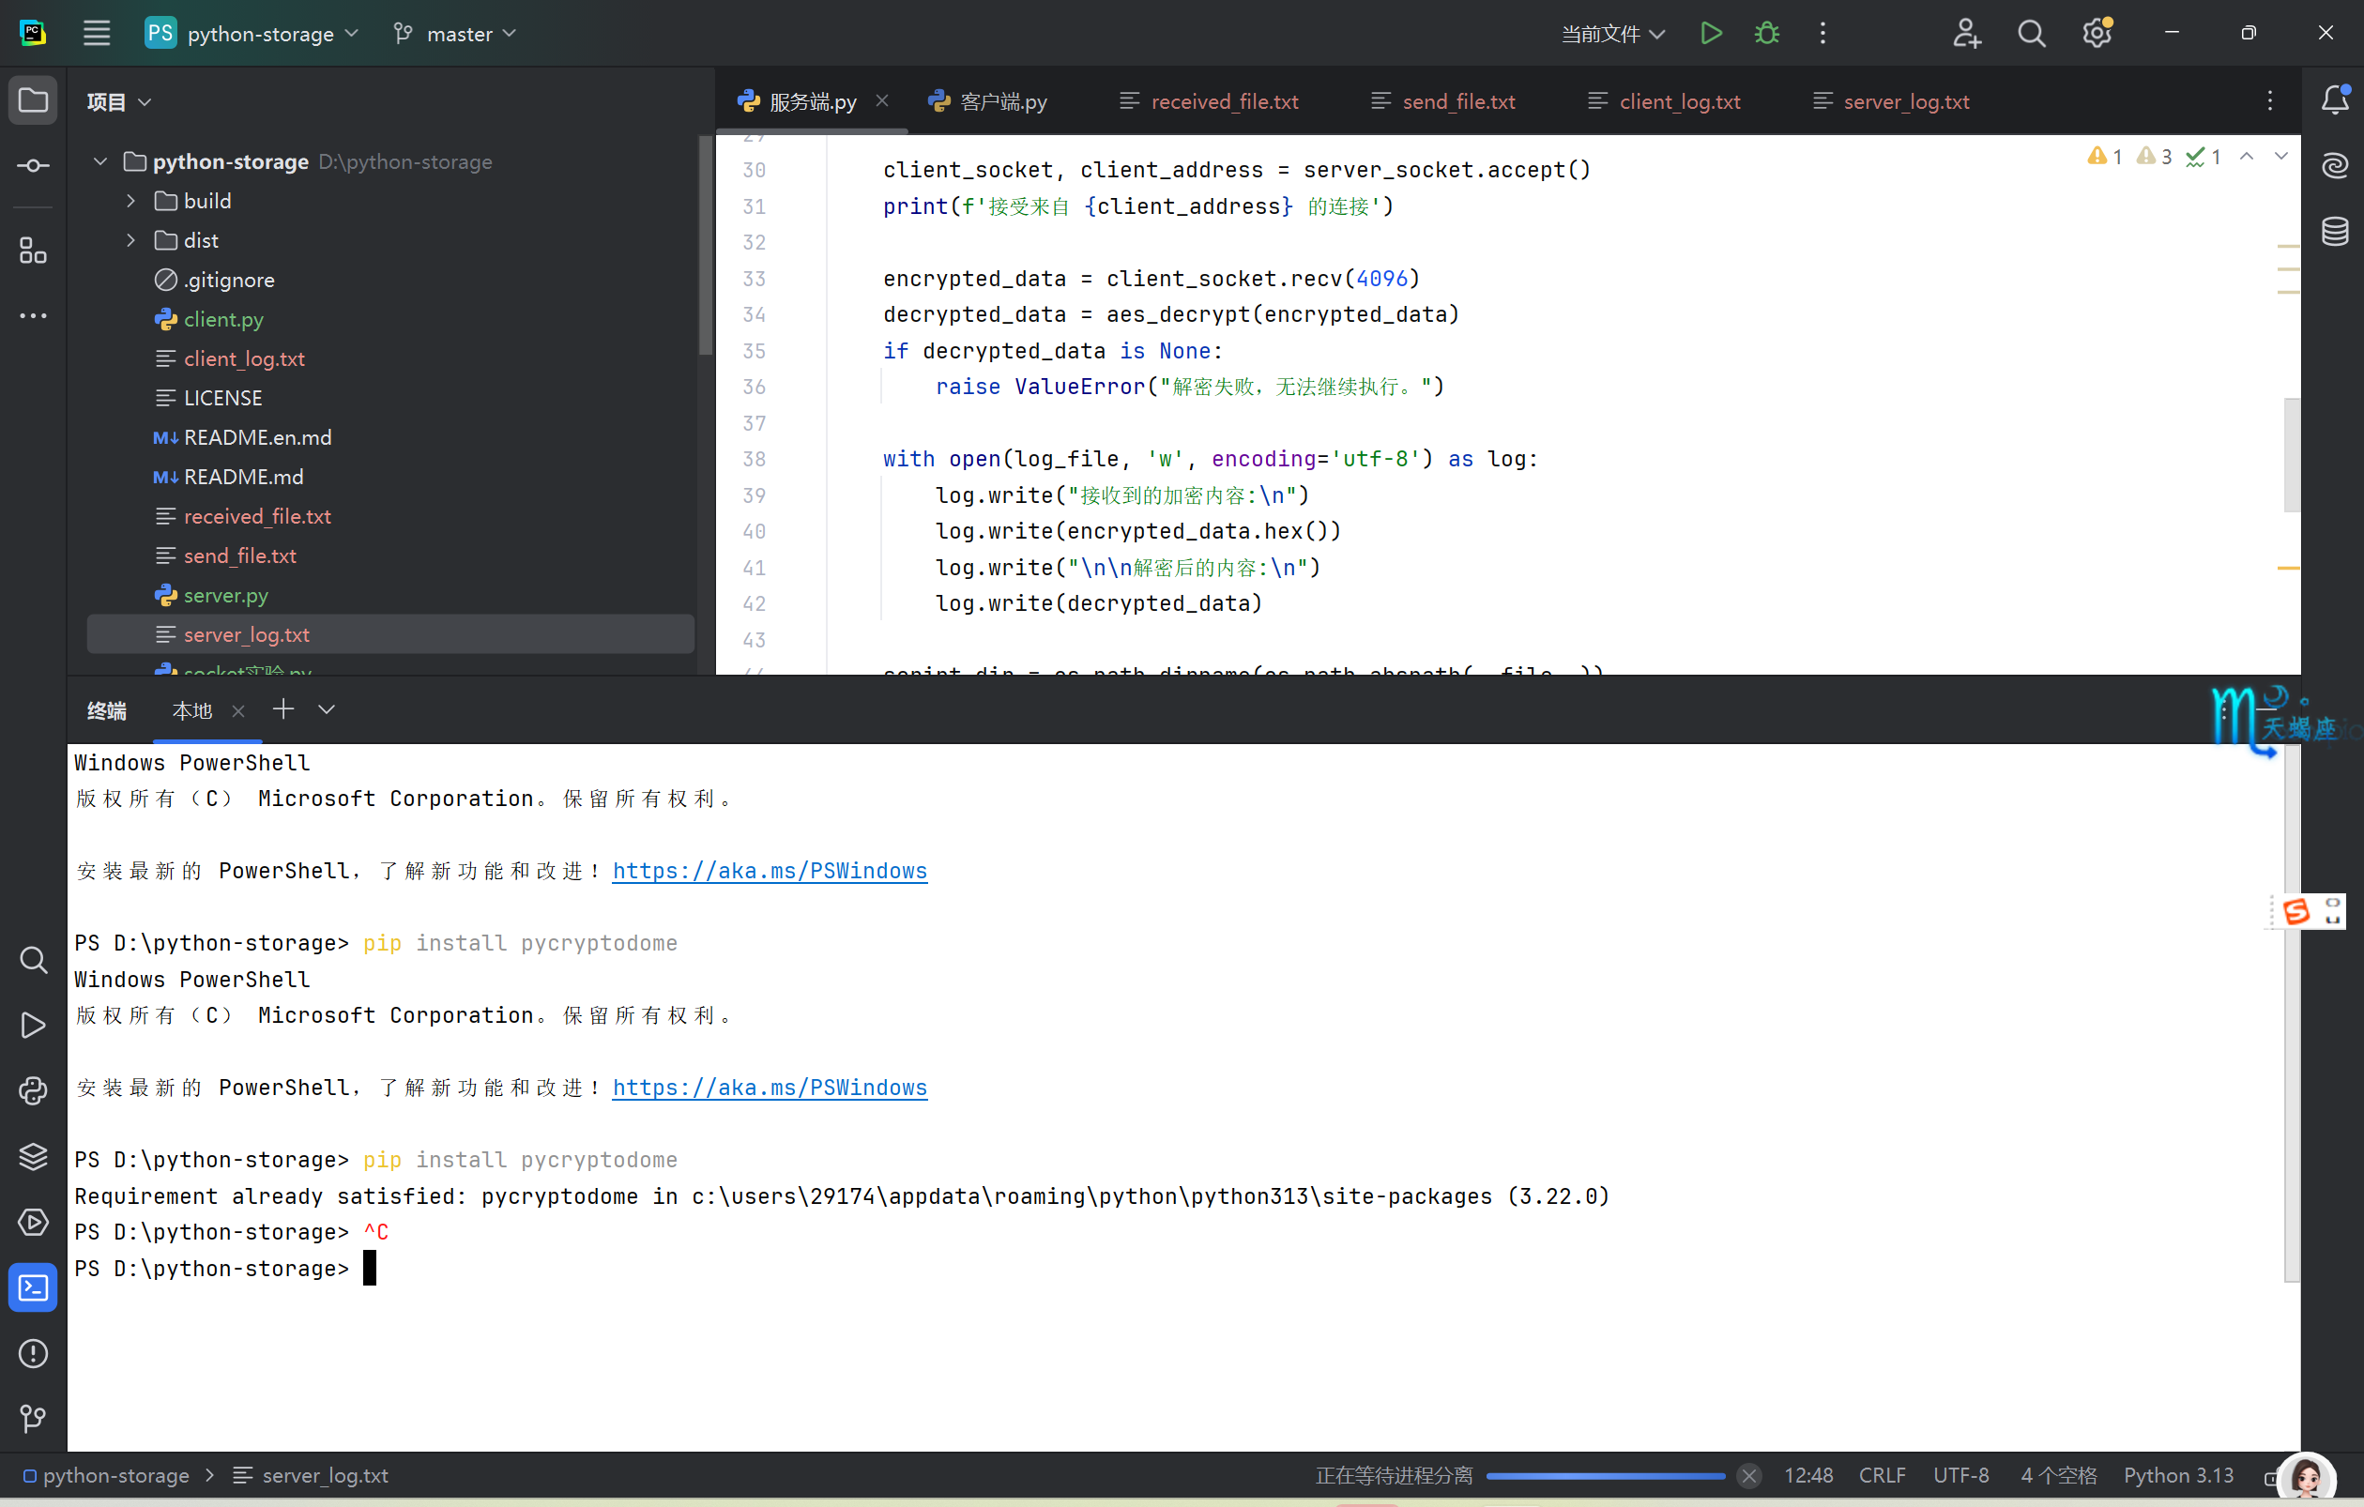Viewport: 2364px width, 1507px height.
Task: Toggle the Project tool window folder icon
Action: 34,100
